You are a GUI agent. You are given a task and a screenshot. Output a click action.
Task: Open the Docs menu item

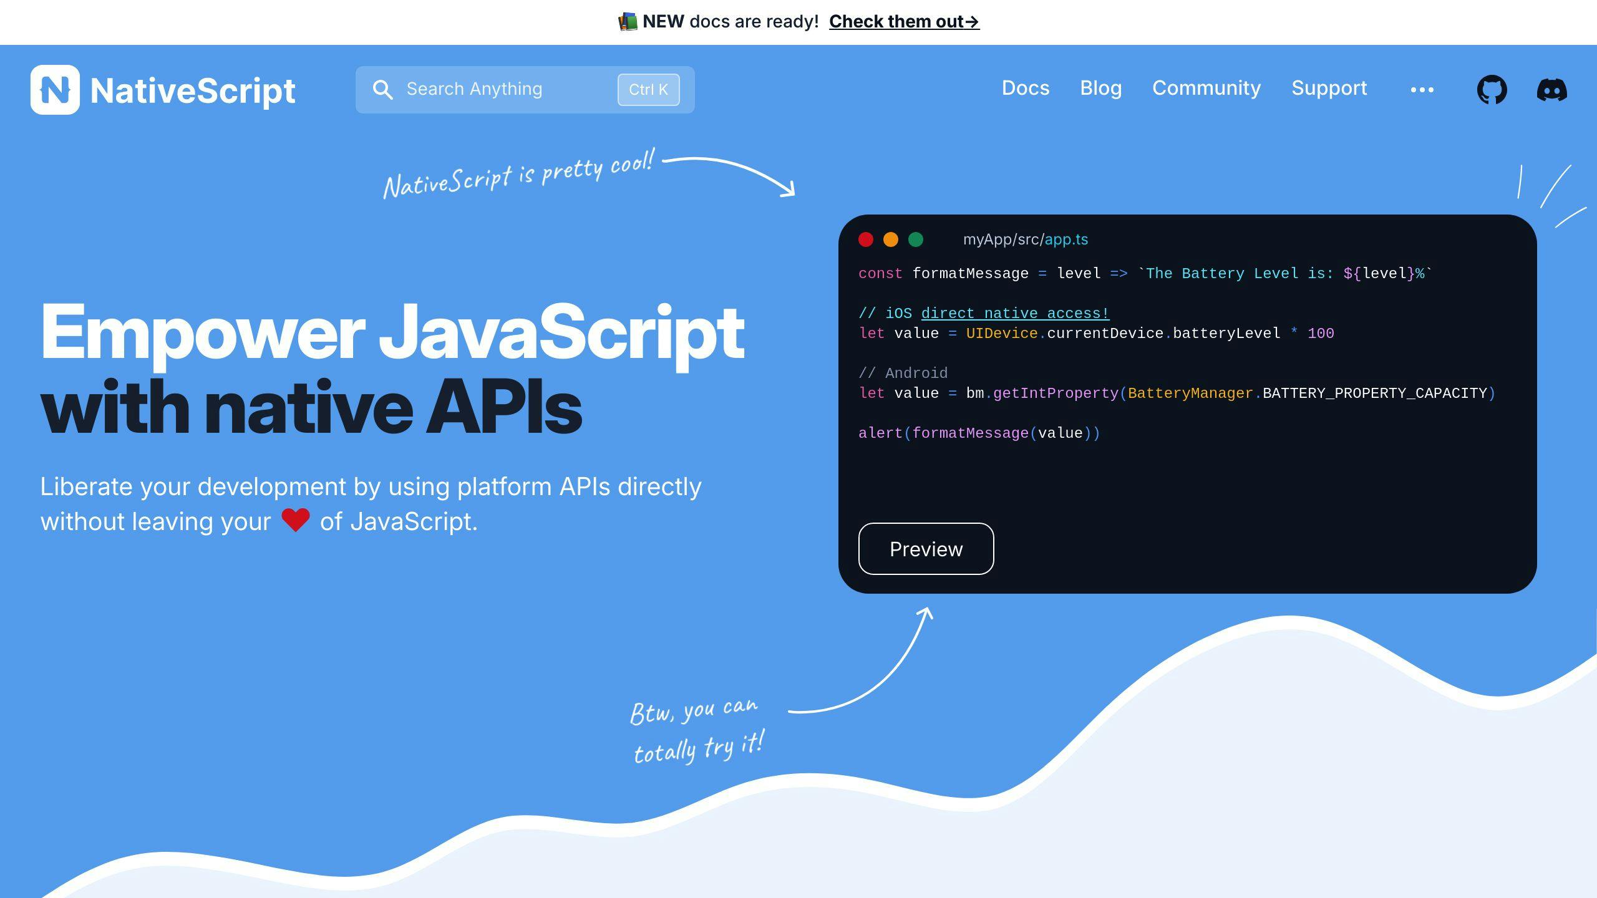pyautogui.click(x=1026, y=88)
